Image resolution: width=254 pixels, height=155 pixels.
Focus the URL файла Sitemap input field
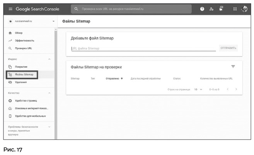[x=143, y=48]
